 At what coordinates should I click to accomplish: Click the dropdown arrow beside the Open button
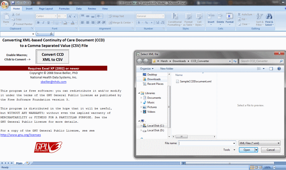[256, 150]
